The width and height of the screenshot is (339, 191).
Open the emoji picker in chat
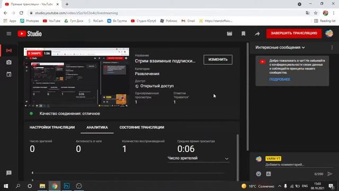[x=258, y=174]
